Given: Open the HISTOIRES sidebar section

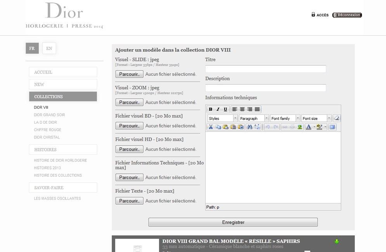Looking at the screenshot, I should click(x=63, y=150).
